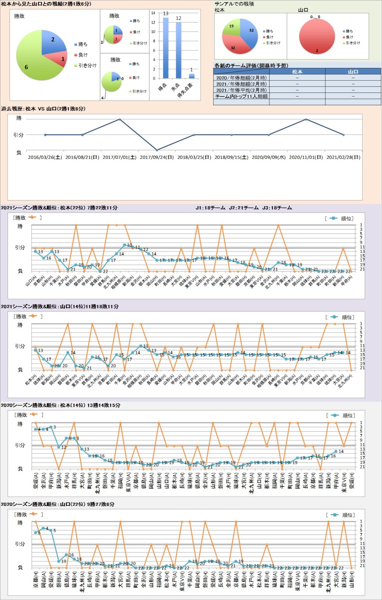Click teal 順位 legend marker in 2020 松本 chart
Image resolution: width=382 pixels, height=600 pixels.
335,415
